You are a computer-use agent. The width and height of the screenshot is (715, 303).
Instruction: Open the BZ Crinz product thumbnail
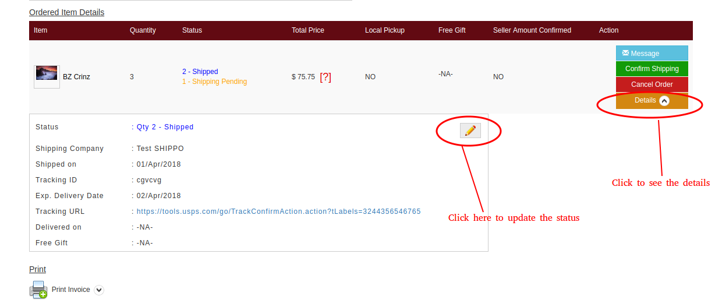pyautogui.click(x=47, y=76)
